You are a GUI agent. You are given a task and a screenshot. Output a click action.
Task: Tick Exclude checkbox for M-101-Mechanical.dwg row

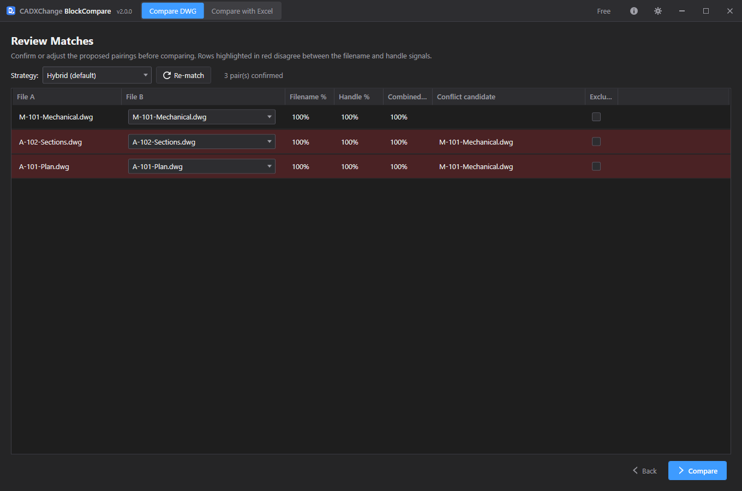pos(596,117)
